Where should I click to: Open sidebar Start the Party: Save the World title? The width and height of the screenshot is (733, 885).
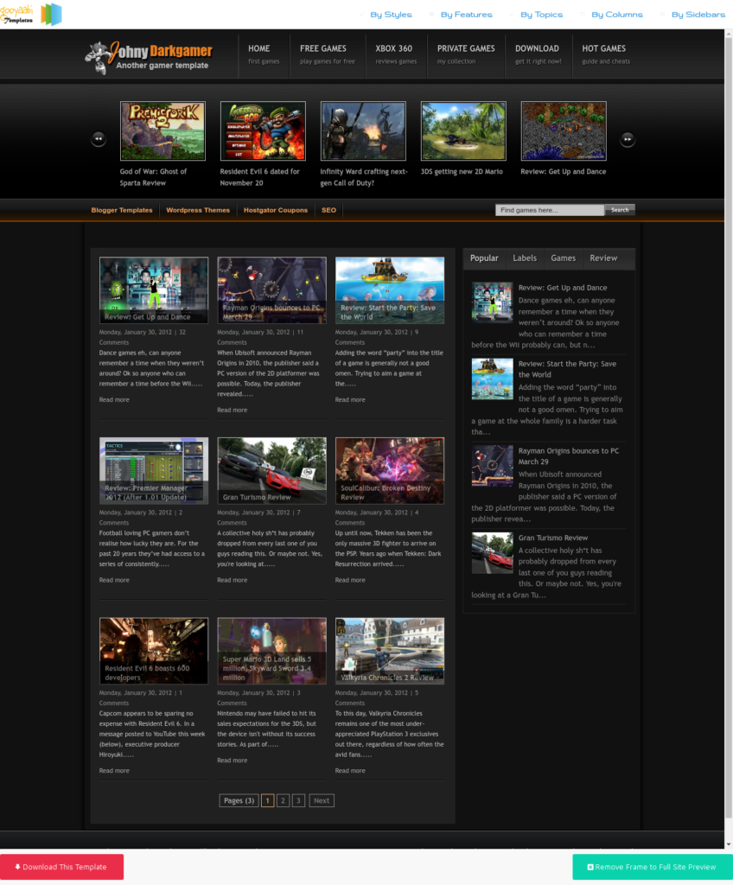(567, 369)
